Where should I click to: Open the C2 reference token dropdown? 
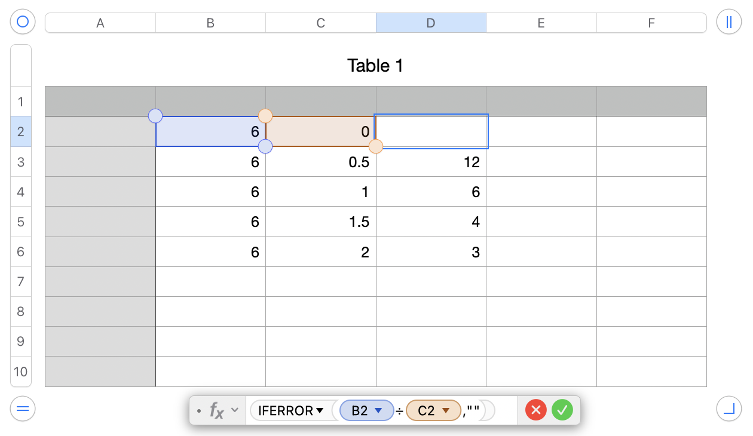pos(445,411)
